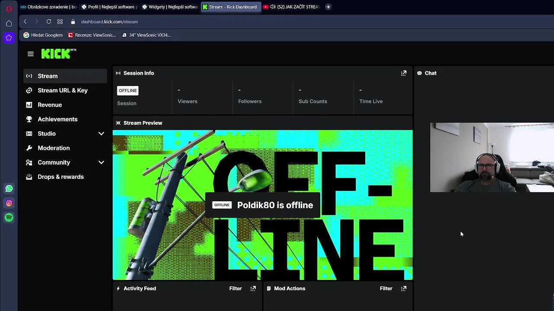Open the browser speed dial grid
554x311 pixels.
click(x=60, y=22)
